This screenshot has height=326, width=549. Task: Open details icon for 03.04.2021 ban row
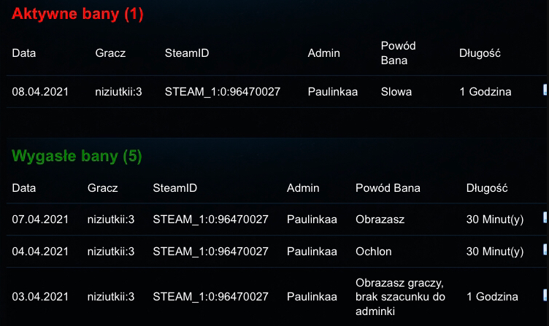[545, 295]
